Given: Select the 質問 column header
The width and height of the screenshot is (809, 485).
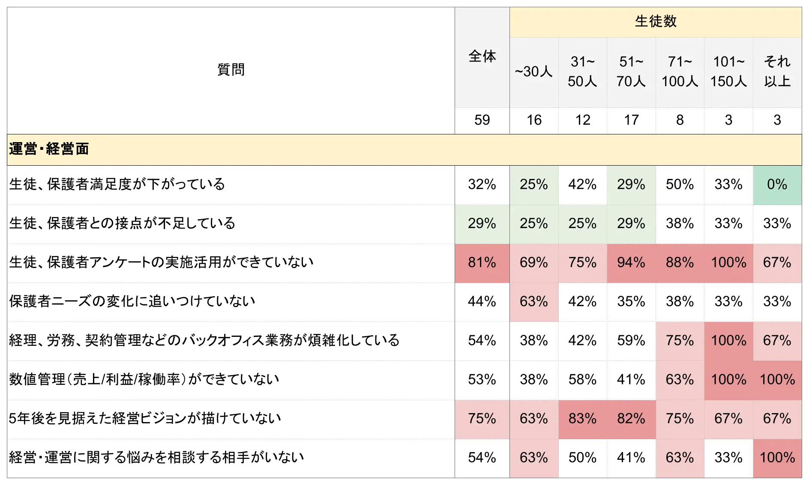Looking at the screenshot, I should (x=231, y=70).
